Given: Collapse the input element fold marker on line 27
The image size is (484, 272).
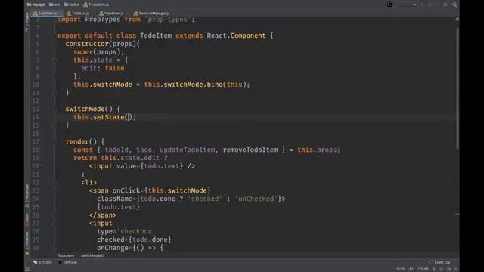Looking at the screenshot, I should (55, 224).
